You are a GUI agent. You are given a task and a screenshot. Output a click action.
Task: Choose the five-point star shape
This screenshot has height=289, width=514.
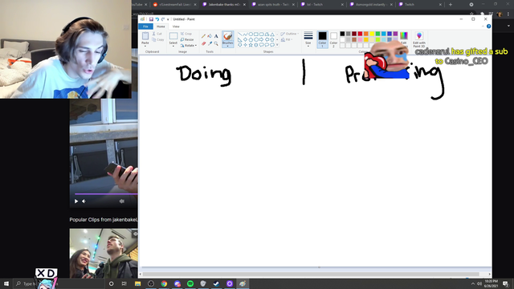tap(251, 45)
